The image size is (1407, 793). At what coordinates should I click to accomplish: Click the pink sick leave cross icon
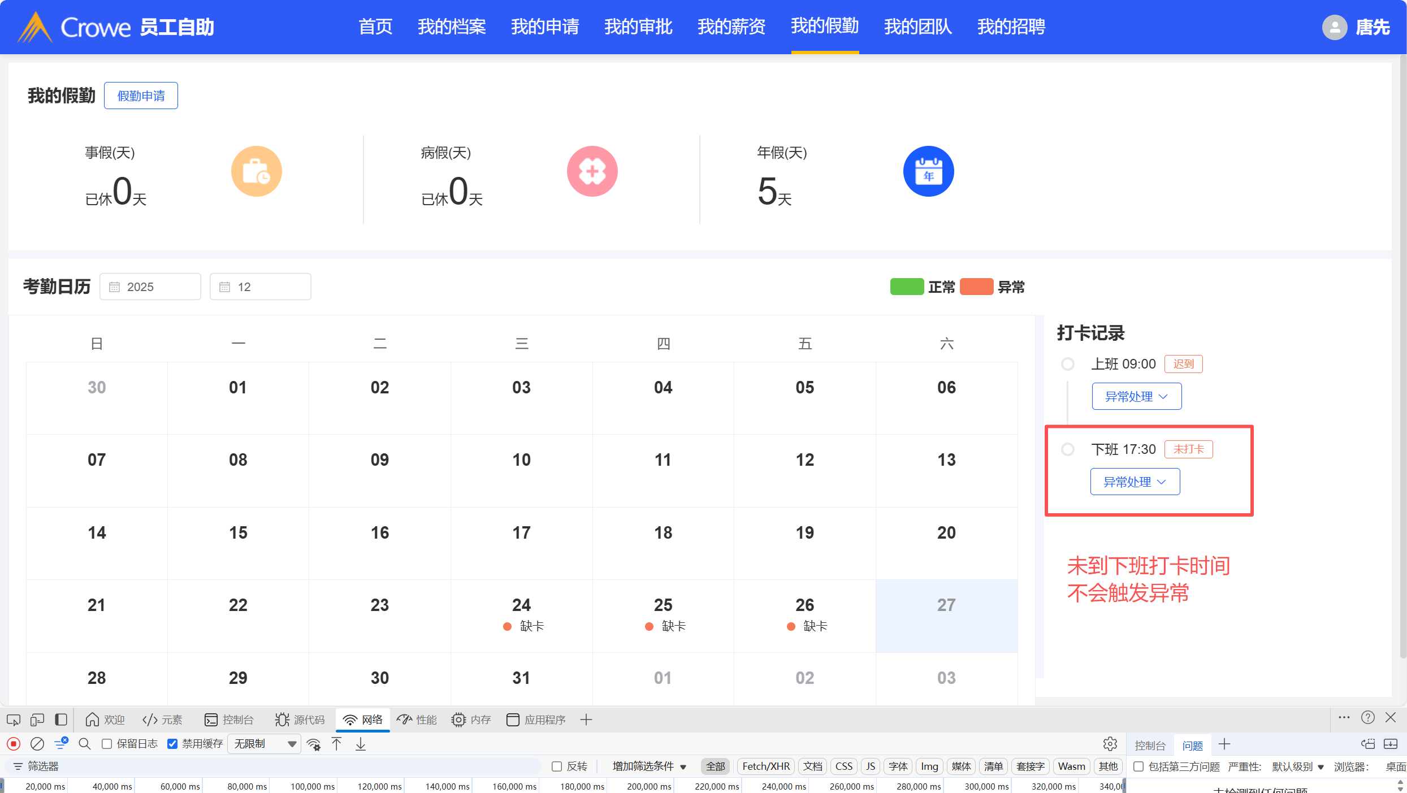click(592, 171)
